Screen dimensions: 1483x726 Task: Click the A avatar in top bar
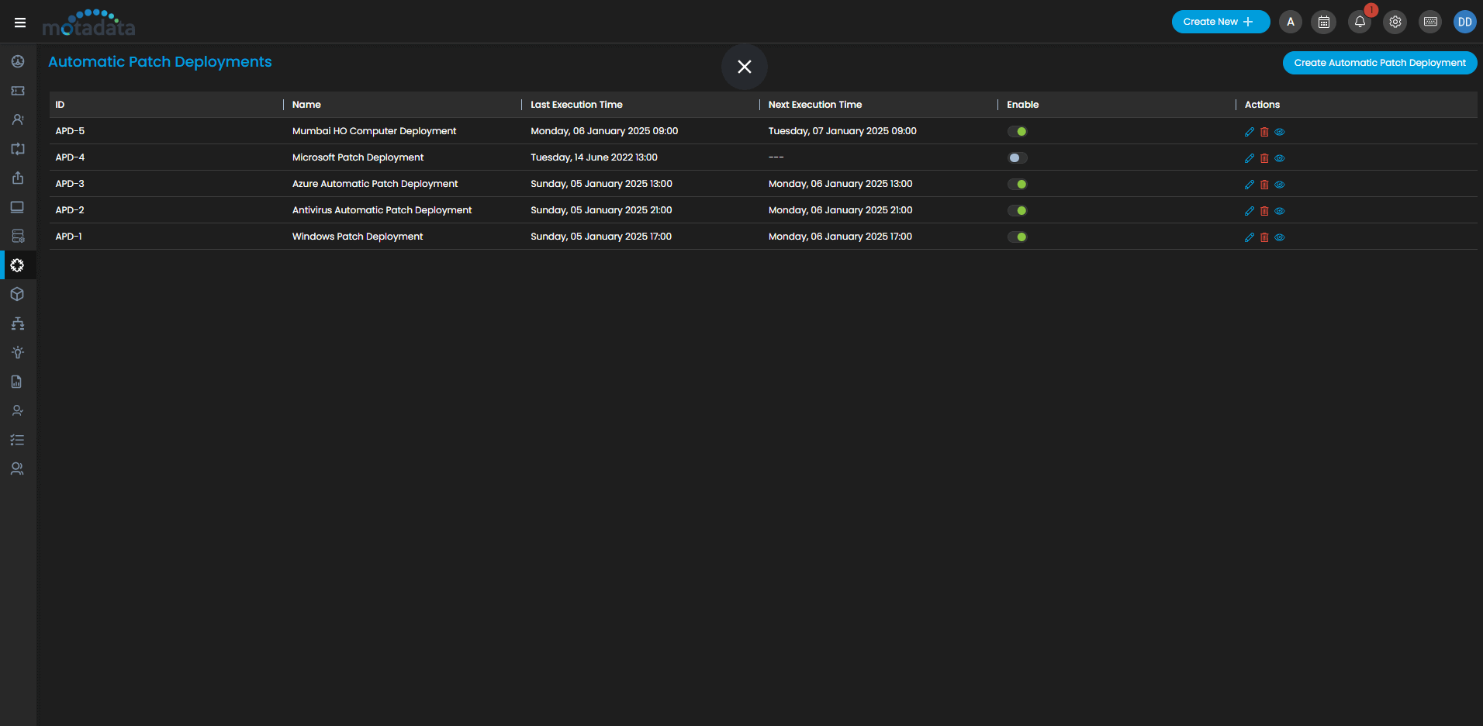1291,22
